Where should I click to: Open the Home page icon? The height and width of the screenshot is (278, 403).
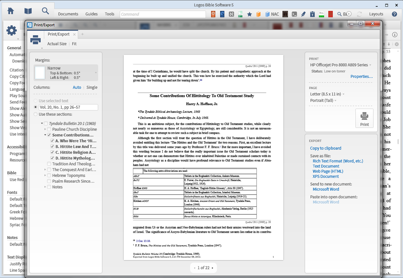coord(11,11)
